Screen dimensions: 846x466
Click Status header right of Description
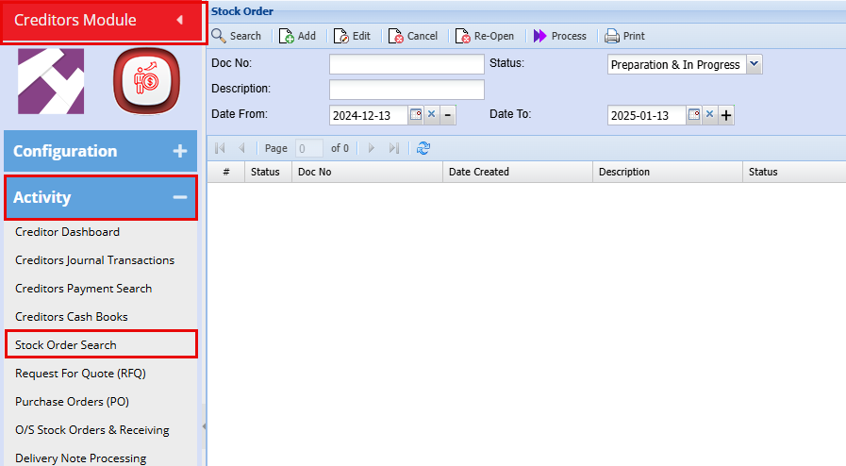[794, 172]
